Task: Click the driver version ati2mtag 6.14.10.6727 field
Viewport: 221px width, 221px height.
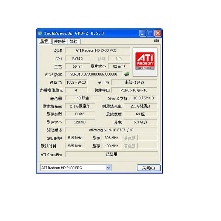Action: pos(111,130)
